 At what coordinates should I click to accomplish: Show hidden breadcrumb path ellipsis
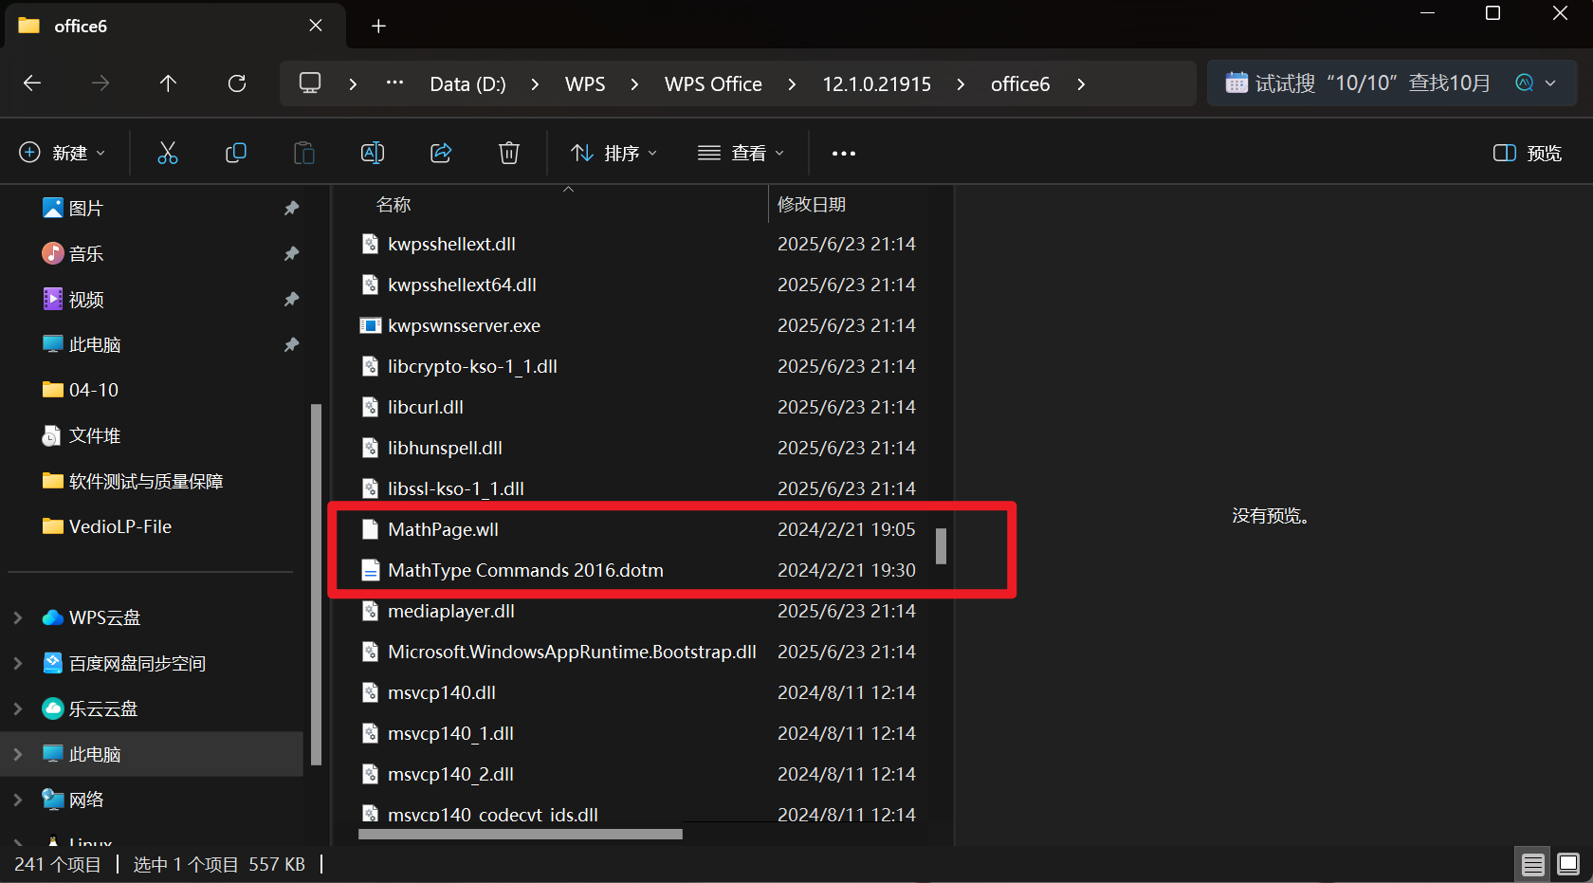[394, 83]
